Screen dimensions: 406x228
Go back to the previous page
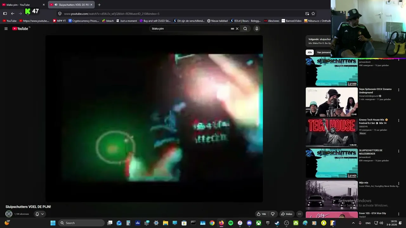click(x=13, y=14)
